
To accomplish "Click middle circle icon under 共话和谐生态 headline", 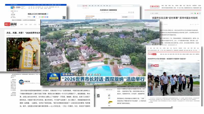I will [x=131, y=12].
